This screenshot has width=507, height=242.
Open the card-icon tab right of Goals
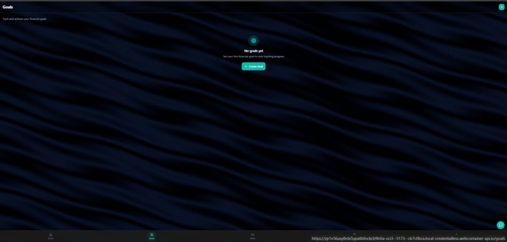point(252,236)
